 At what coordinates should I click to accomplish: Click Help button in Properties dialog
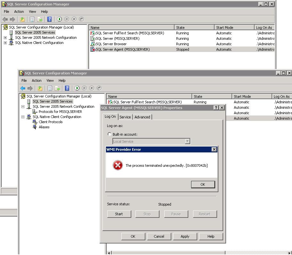coord(211,236)
